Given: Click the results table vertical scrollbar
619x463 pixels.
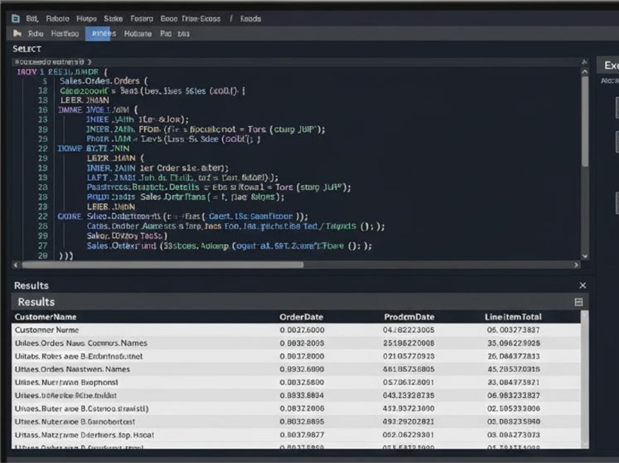Looking at the screenshot, I should (x=585, y=378).
